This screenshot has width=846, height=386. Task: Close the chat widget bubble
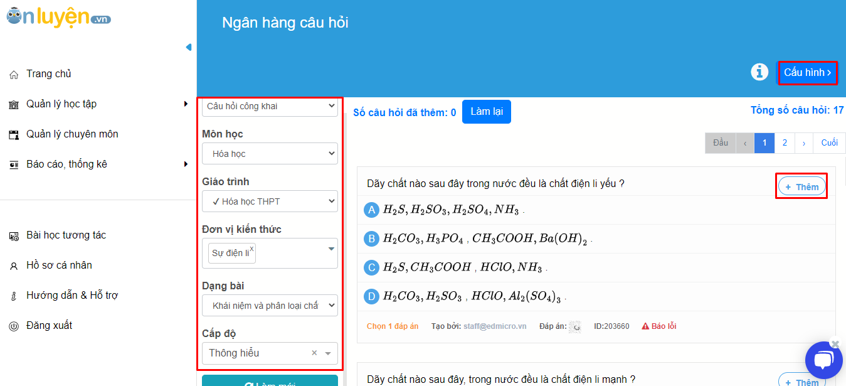[835, 343]
